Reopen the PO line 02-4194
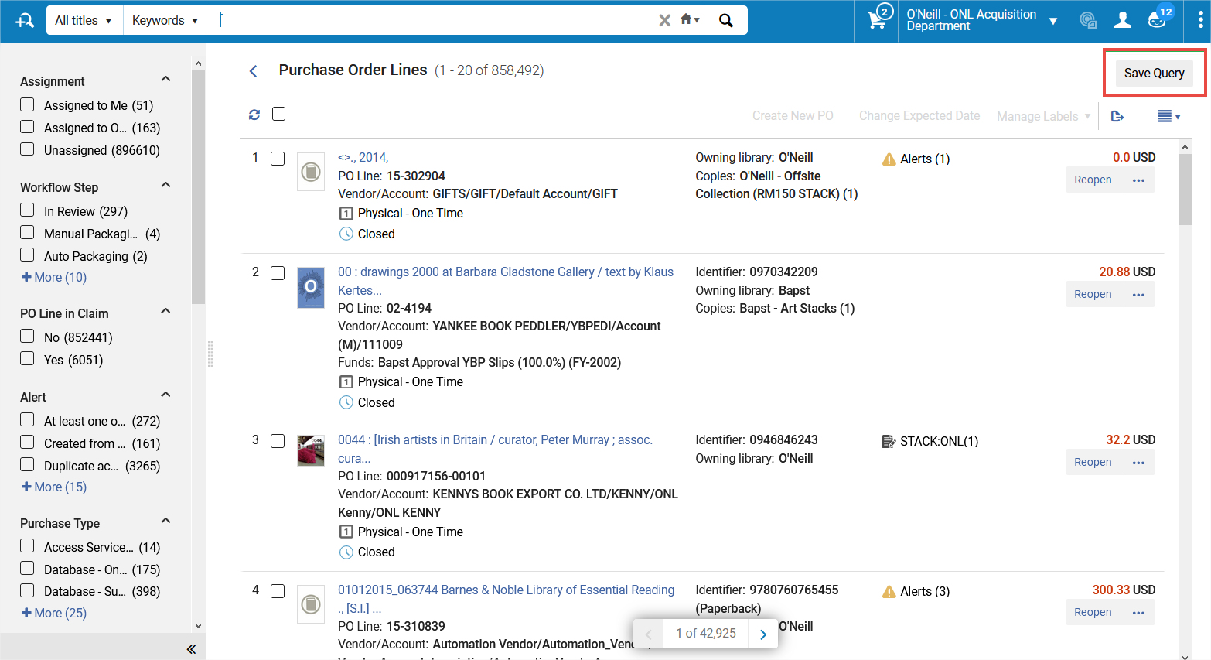The image size is (1211, 660). tap(1092, 294)
